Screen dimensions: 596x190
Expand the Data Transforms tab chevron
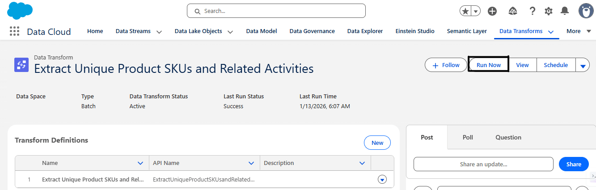(x=551, y=32)
